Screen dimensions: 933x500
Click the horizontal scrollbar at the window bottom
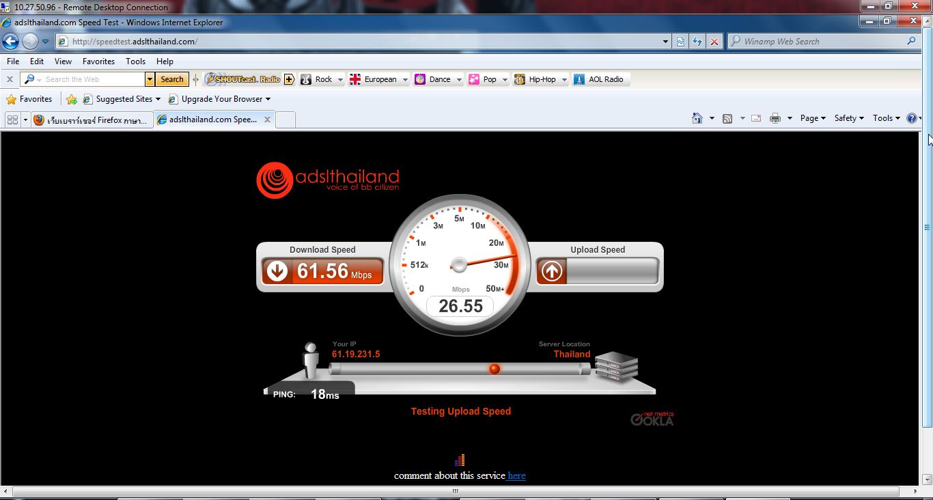(x=456, y=492)
